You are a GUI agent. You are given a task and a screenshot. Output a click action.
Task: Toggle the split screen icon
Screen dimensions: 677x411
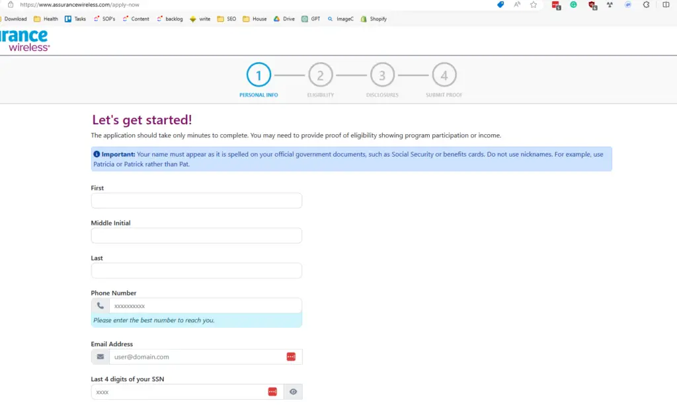click(x=666, y=5)
